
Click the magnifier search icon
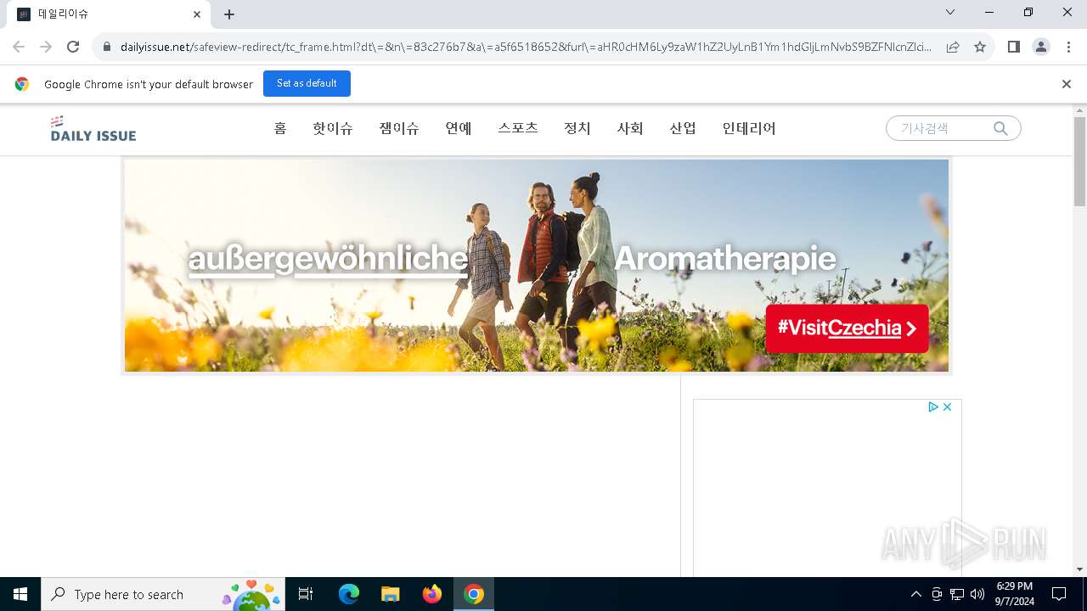(x=1000, y=128)
